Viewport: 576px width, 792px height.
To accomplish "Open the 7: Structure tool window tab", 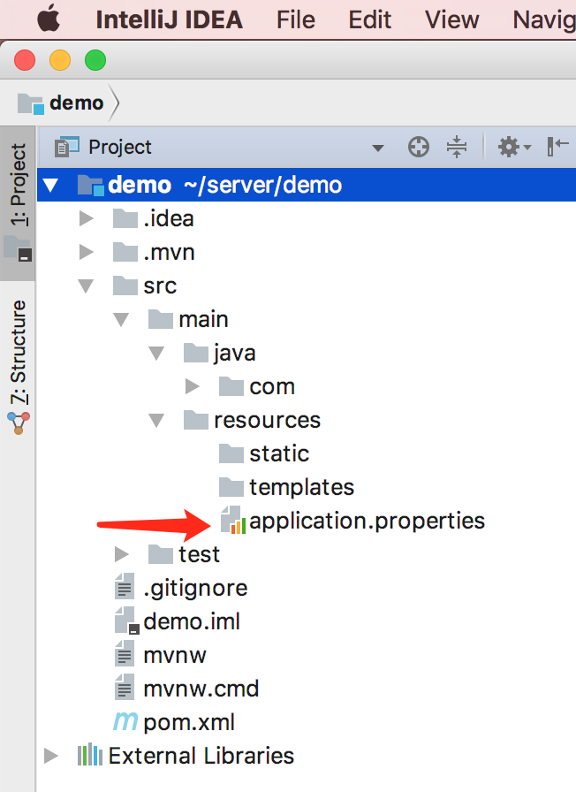I will (18, 354).
